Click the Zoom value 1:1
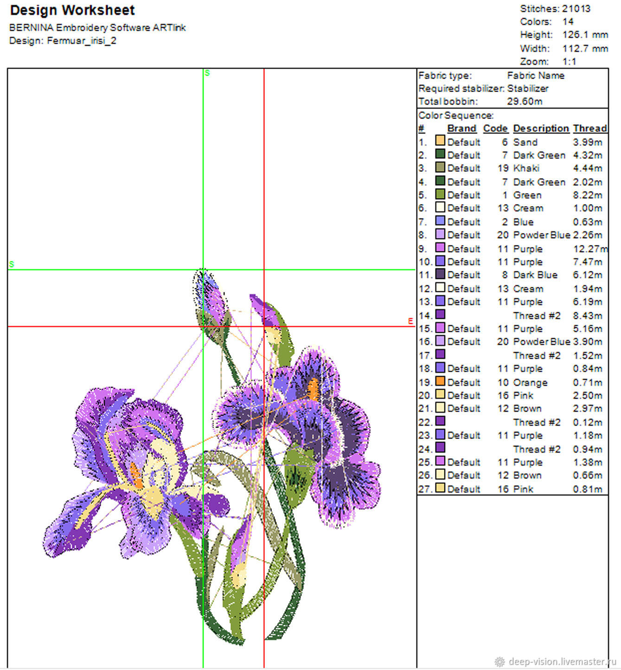 coord(569,62)
